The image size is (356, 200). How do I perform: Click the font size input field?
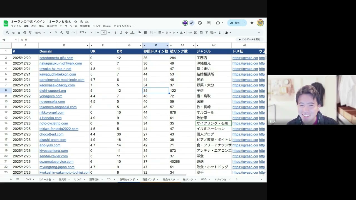coord(103,32)
